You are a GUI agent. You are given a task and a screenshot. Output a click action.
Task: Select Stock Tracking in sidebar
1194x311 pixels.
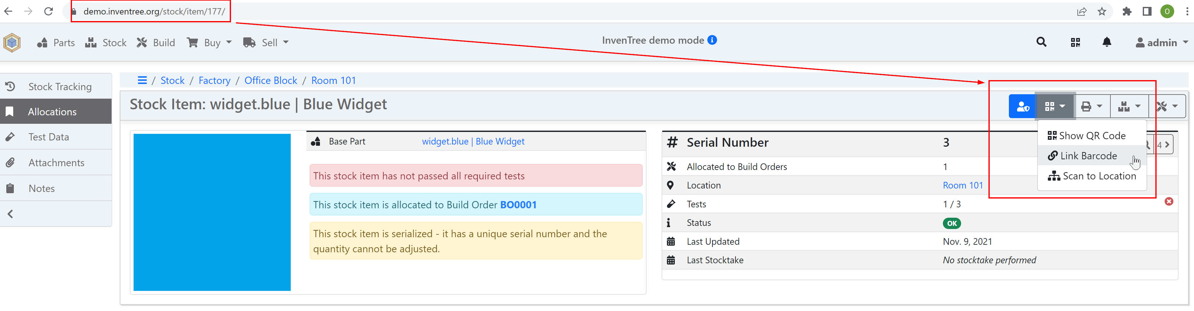[56, 87]
